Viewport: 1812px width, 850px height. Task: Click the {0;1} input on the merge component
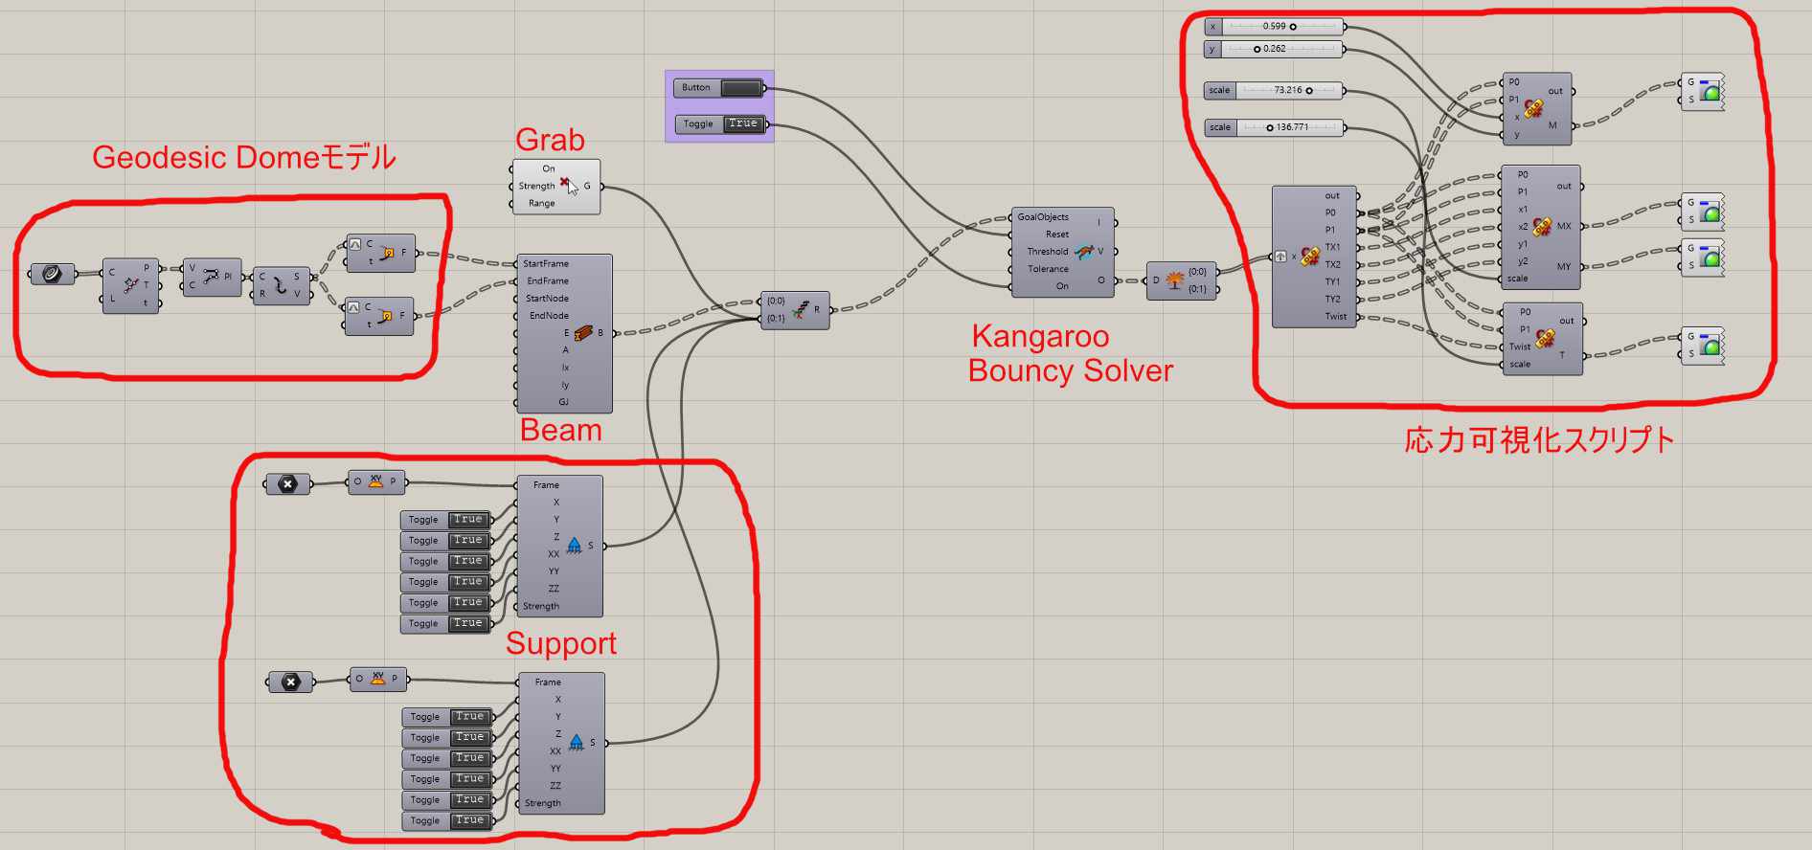coord(776,319)
